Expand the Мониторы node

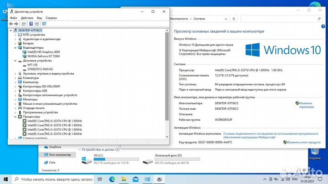click(x=15, y=99)
